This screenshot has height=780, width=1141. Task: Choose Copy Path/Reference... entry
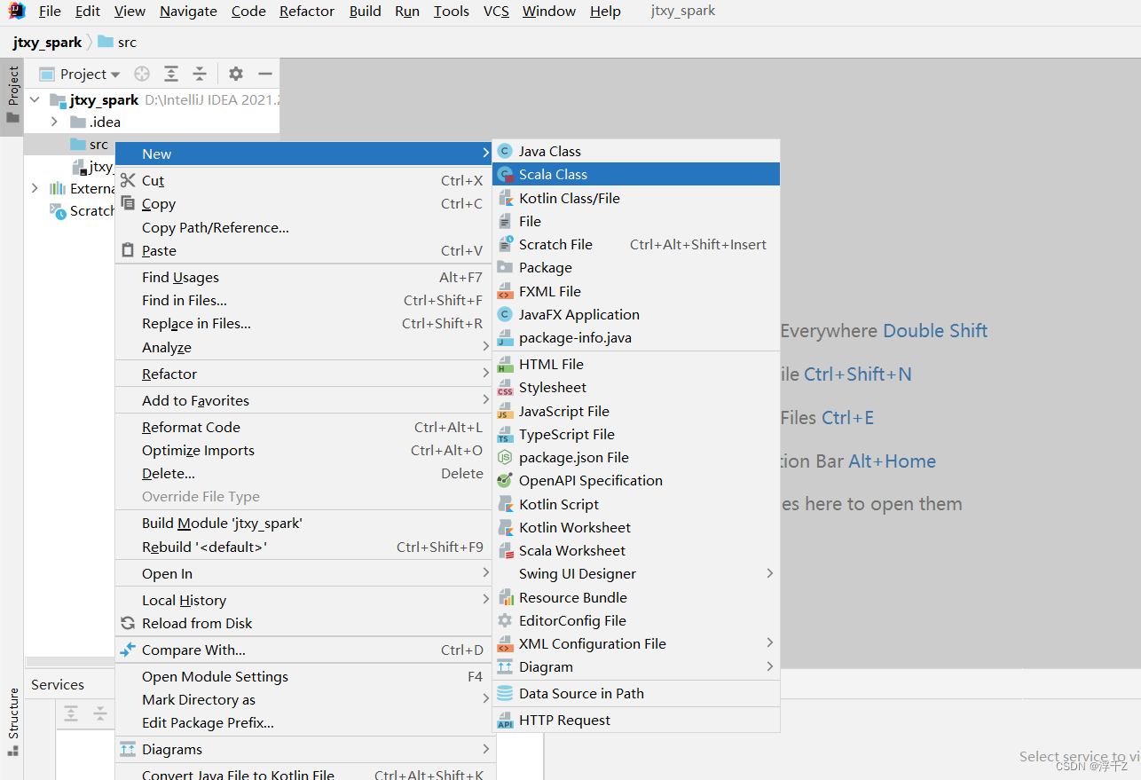tap(304, 227)
